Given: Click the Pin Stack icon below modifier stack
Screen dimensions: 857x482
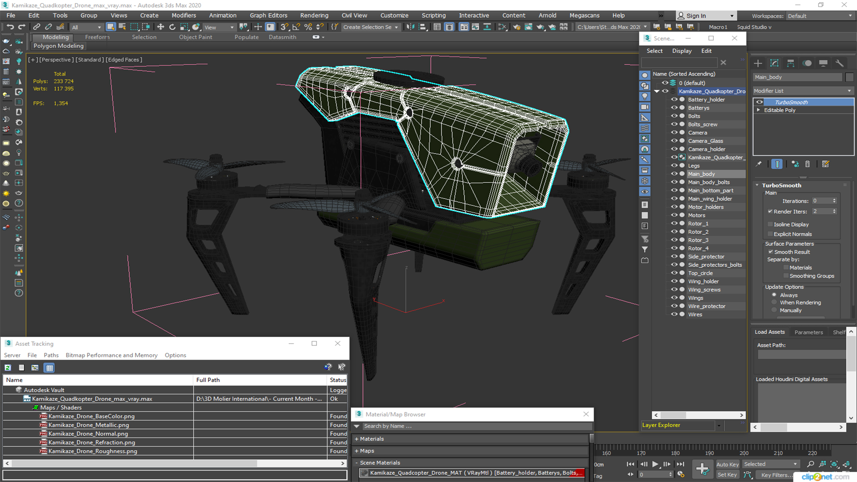Looking at the screenshot, I should pos(759,164).
